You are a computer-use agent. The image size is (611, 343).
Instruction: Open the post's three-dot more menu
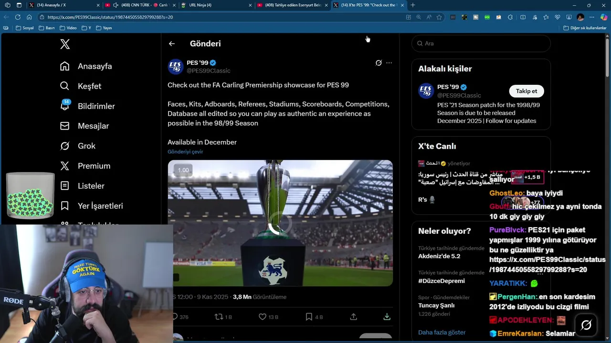(x=389, y=63)
